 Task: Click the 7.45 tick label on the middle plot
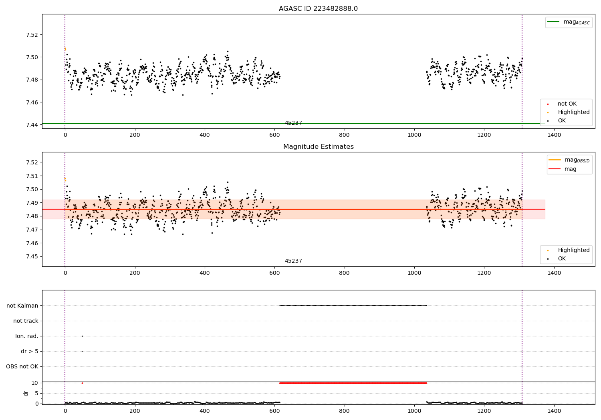click(31, 257)
